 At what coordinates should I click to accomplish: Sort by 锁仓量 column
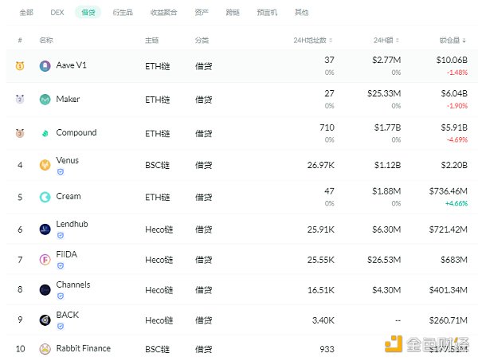coord(453,40)
